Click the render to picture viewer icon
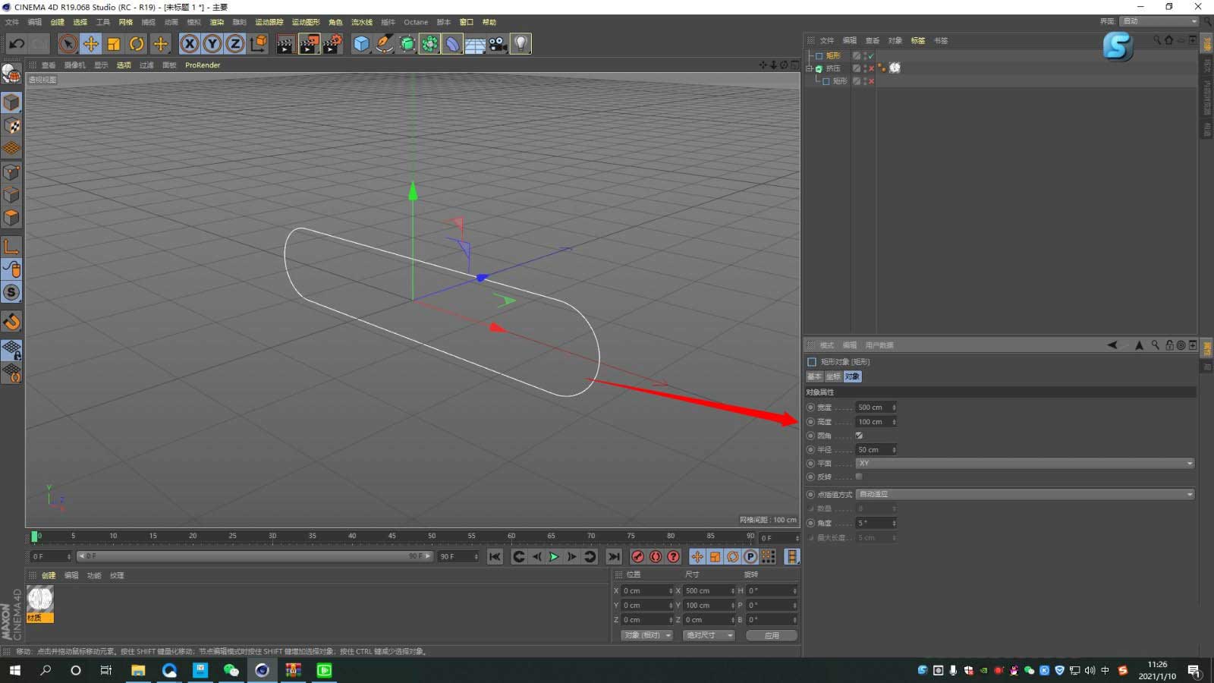 (308, 43)
